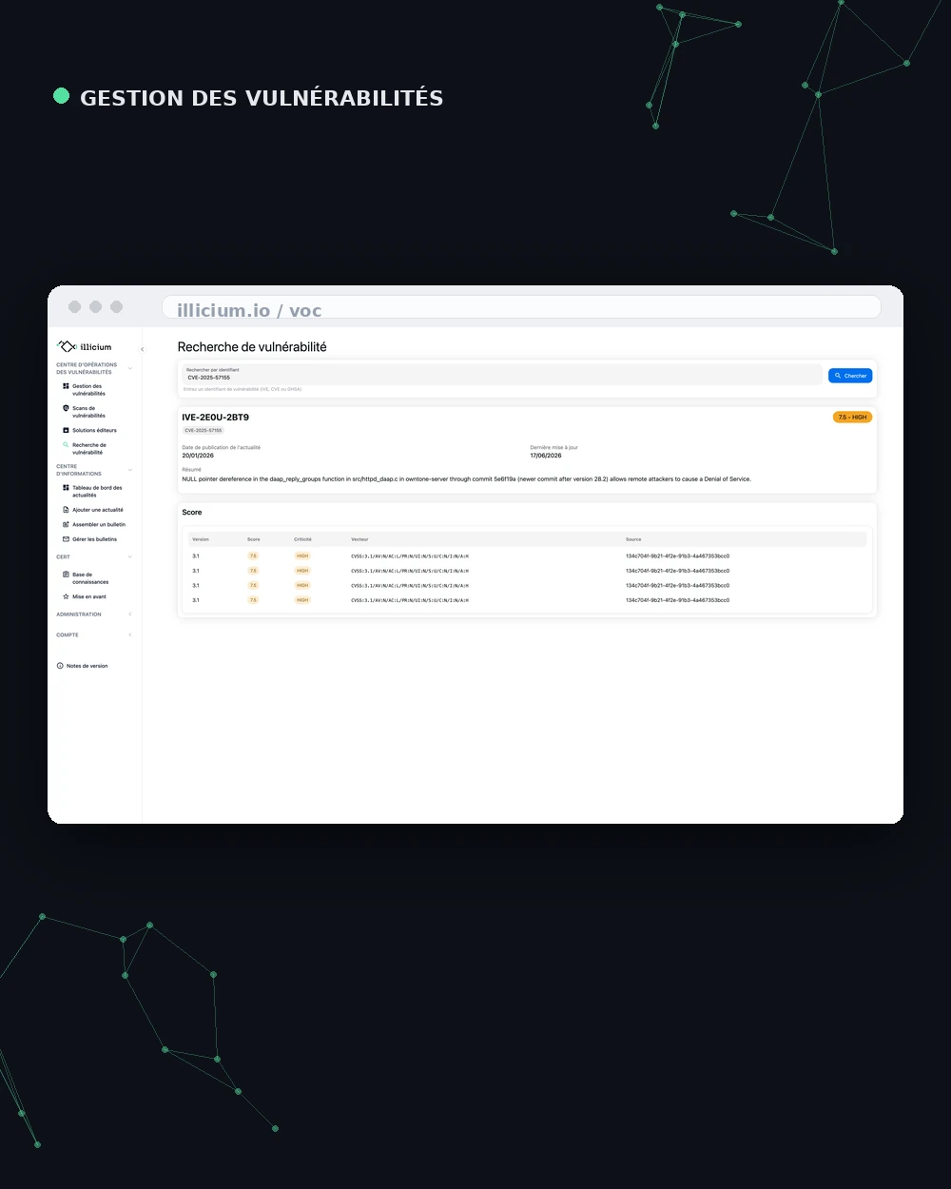The image size is (951, 1189).
Task: Click the Score card heading
Action: 192,512
